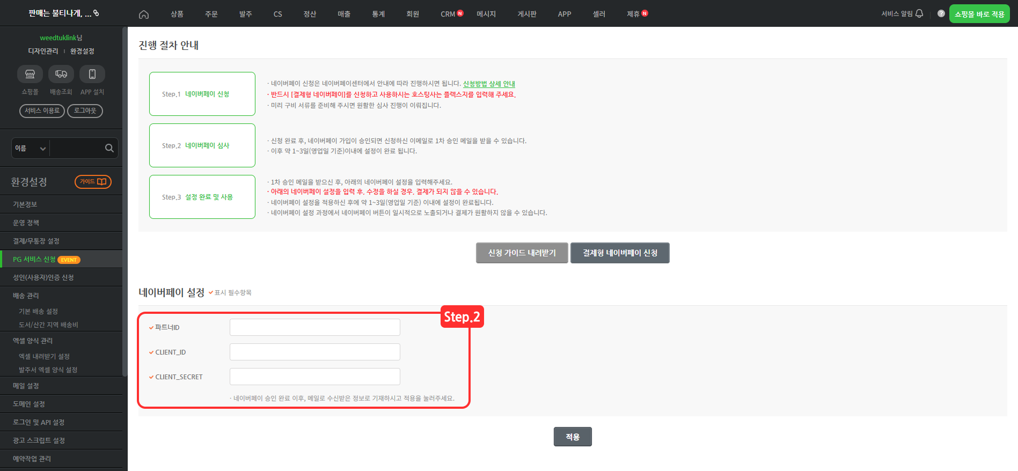Select 엑셀 내려받기 설정 submenu item

tap(44, 356)
